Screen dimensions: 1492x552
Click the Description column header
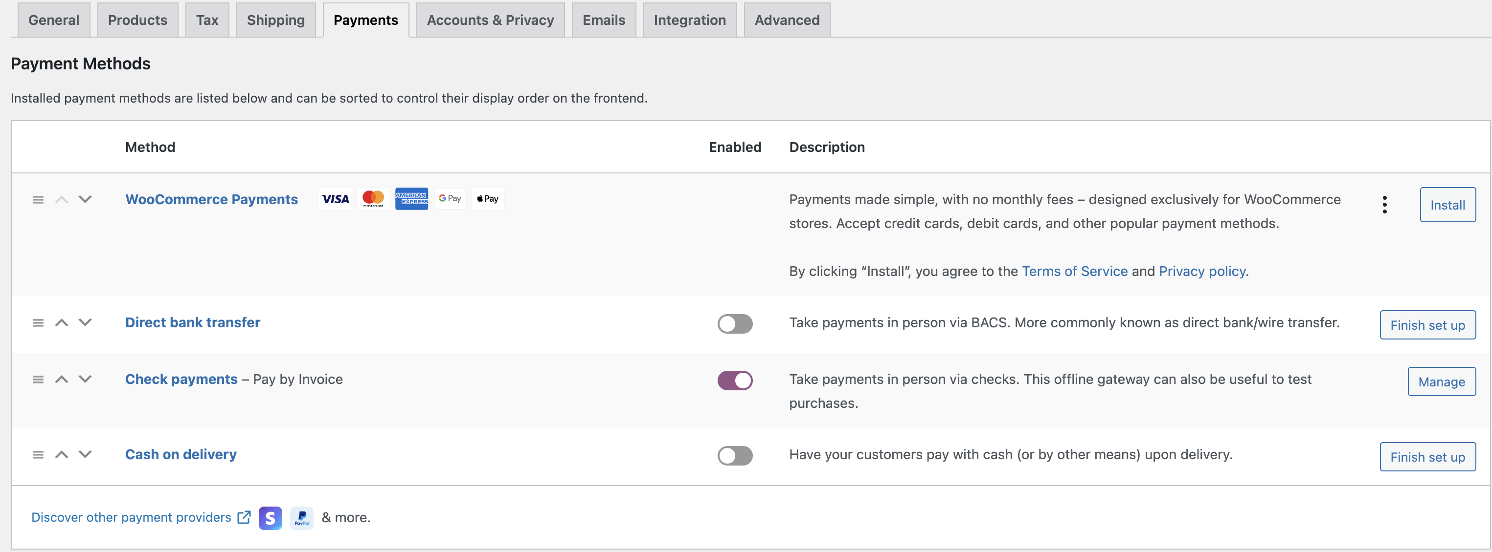coord(827,148)
